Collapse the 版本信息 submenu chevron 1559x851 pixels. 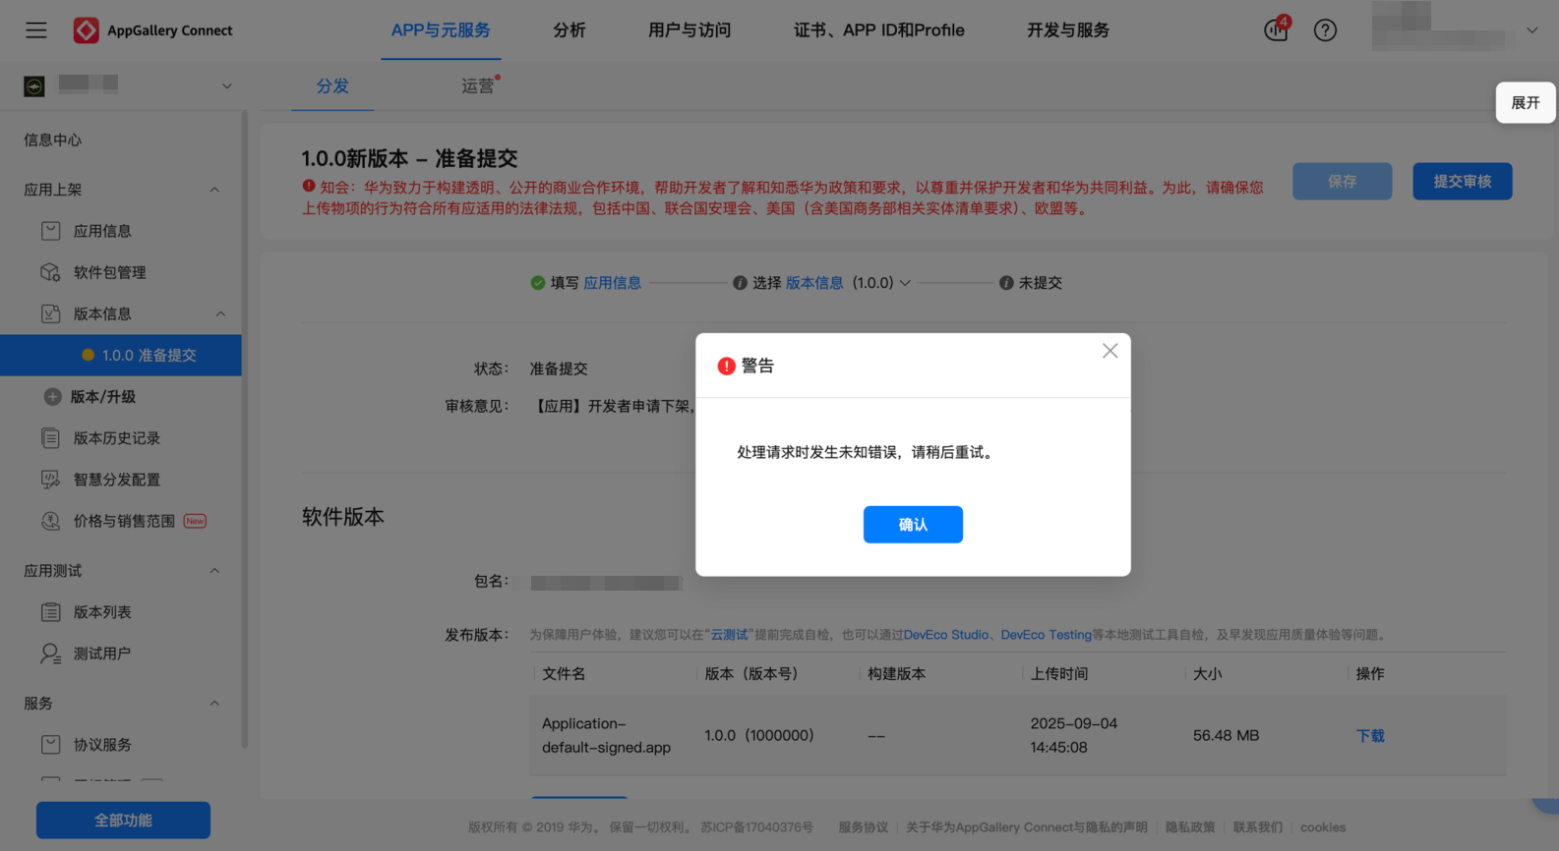[x=220, y=314]
